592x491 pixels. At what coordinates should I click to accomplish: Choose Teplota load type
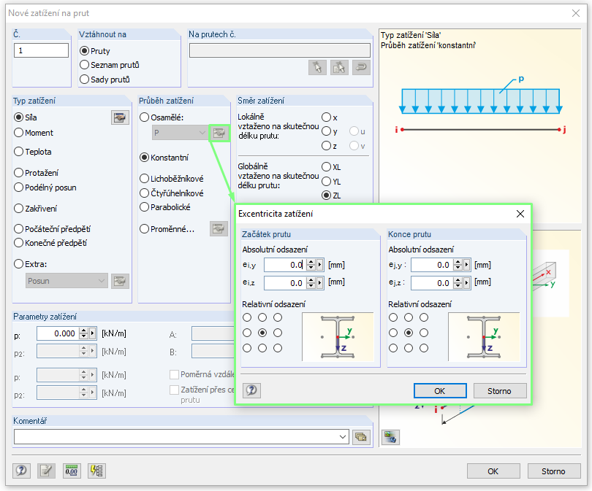click(18, 152)
